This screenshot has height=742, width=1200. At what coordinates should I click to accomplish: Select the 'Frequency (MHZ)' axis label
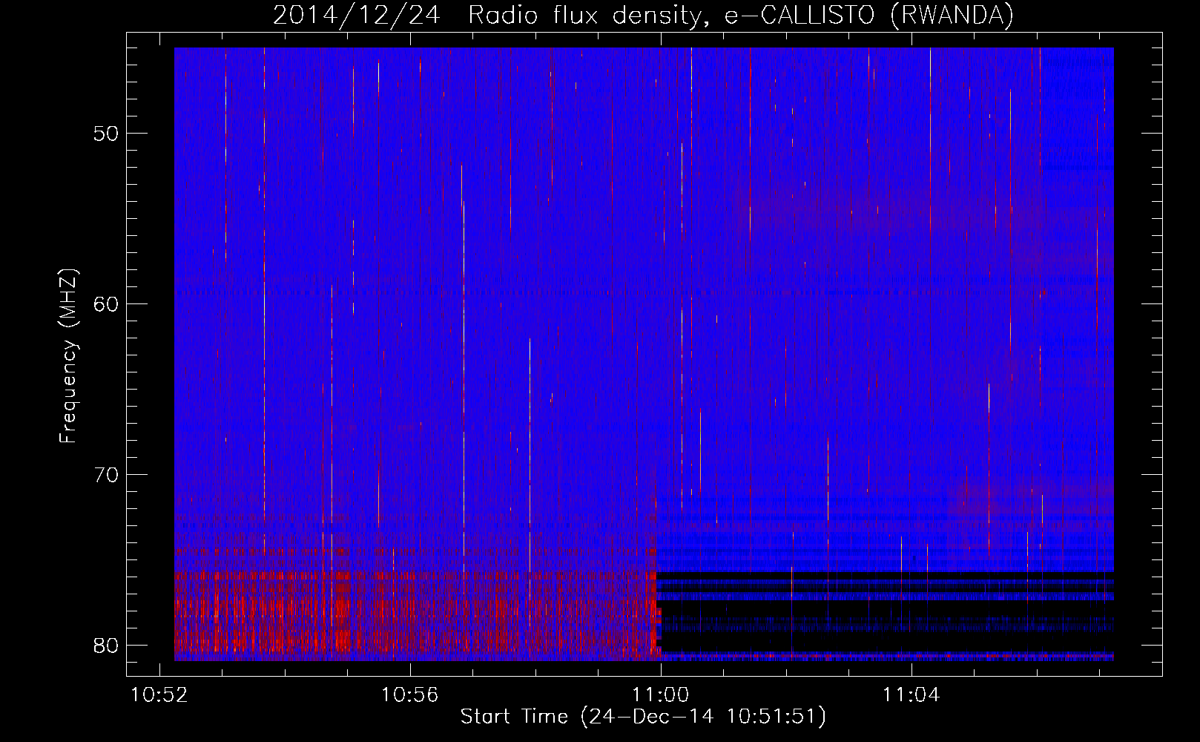point(68,356)
